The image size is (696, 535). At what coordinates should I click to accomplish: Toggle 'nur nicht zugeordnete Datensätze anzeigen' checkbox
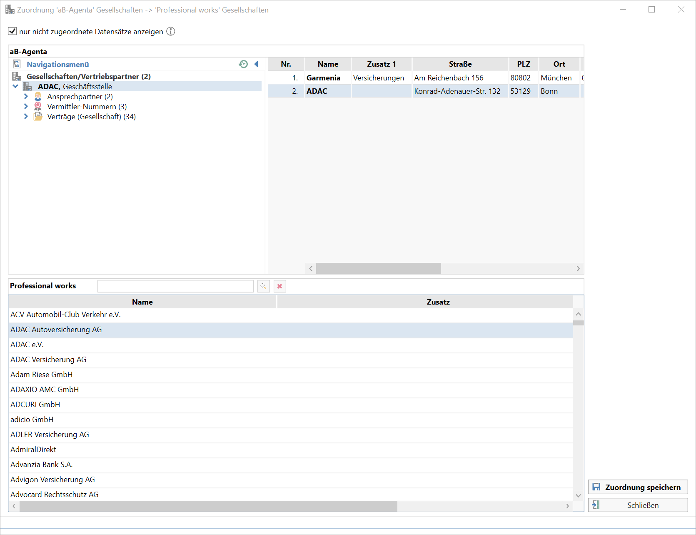click(12, 31)
